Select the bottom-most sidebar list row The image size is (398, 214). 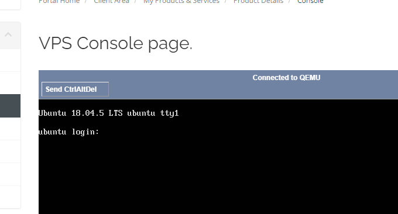click(10, 197)
